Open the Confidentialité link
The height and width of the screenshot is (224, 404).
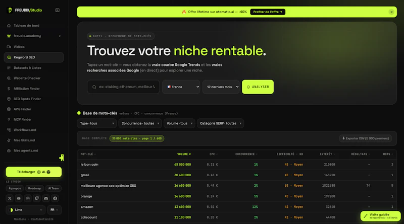[42, 219]
